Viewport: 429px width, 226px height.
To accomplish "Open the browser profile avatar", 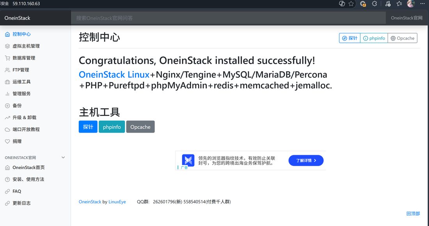I will click(x=411, y=4).
